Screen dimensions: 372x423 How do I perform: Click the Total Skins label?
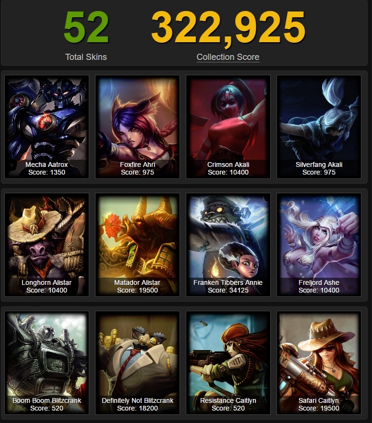pyautogui.click(x=86, y=57)
